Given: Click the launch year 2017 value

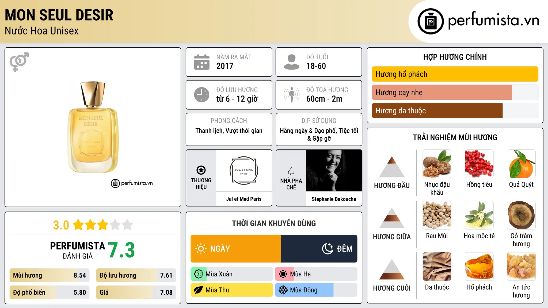Looking at the screenshot, I should [x=225, y=66].
